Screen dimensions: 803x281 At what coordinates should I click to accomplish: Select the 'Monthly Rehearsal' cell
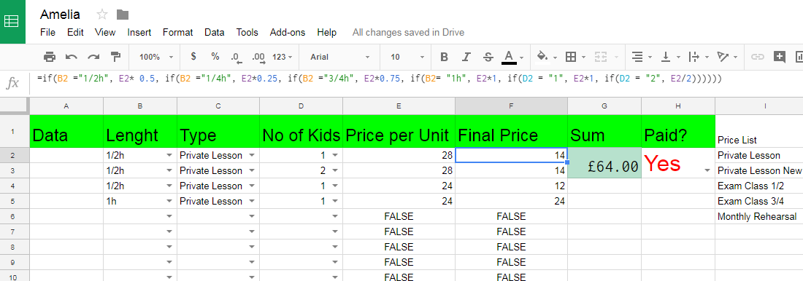click(x=759, y=217)
